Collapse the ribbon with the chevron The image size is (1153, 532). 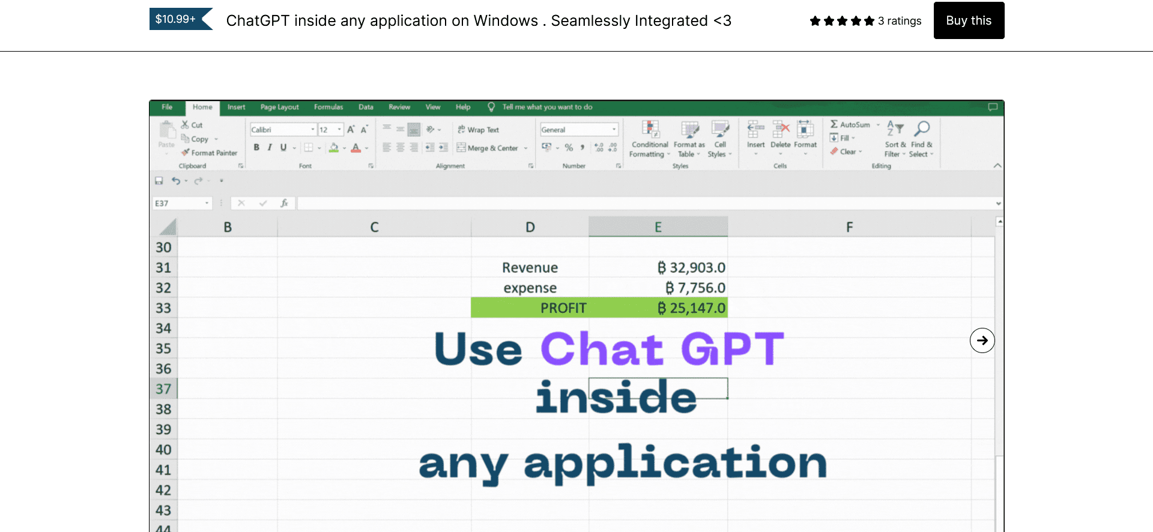(x=997, y=166)
